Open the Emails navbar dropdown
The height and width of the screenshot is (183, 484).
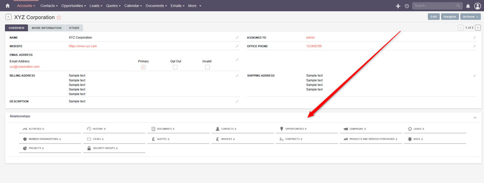(178, 6)
